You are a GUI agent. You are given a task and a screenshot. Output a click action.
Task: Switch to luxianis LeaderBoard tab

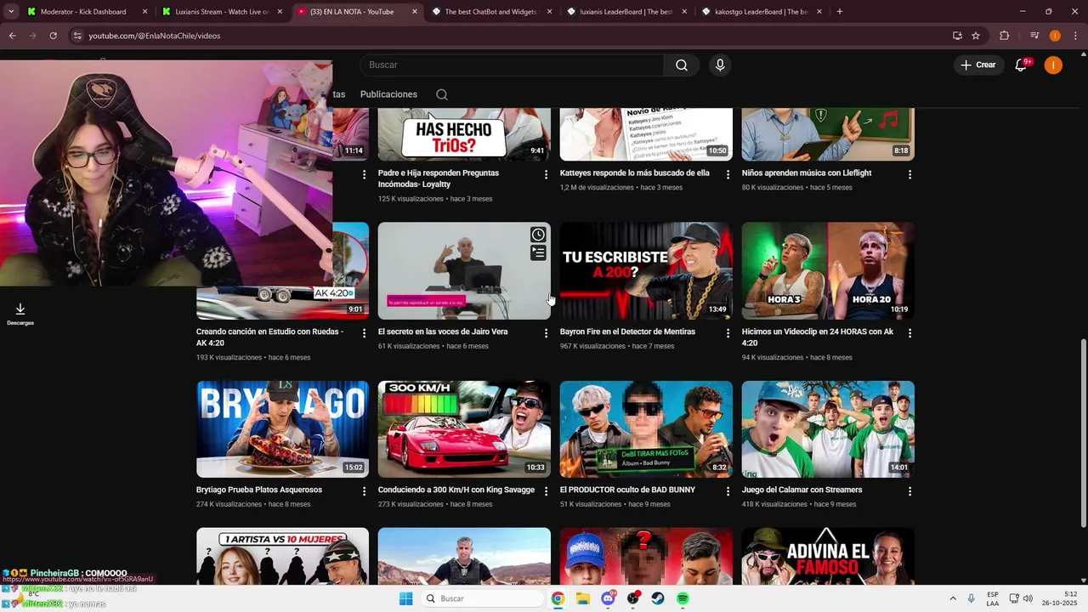point(629,12)
